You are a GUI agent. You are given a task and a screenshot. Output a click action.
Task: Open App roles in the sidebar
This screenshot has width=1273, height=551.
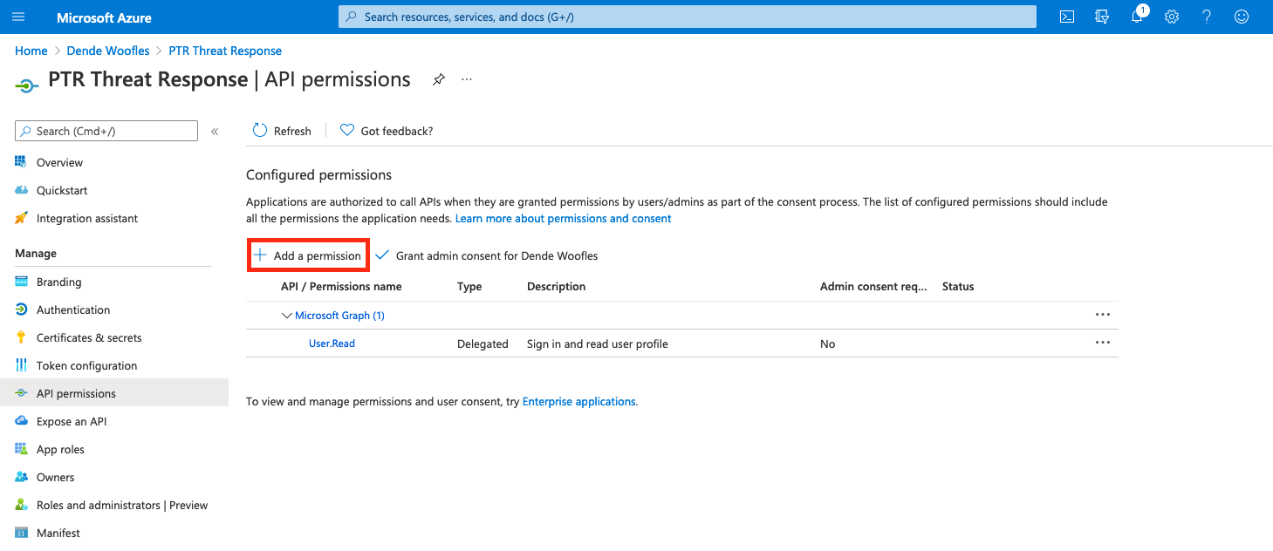pos(60,449)
